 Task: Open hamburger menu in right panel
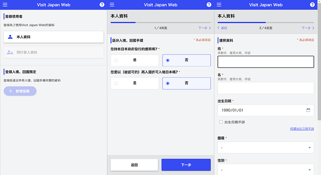(219, 5)
